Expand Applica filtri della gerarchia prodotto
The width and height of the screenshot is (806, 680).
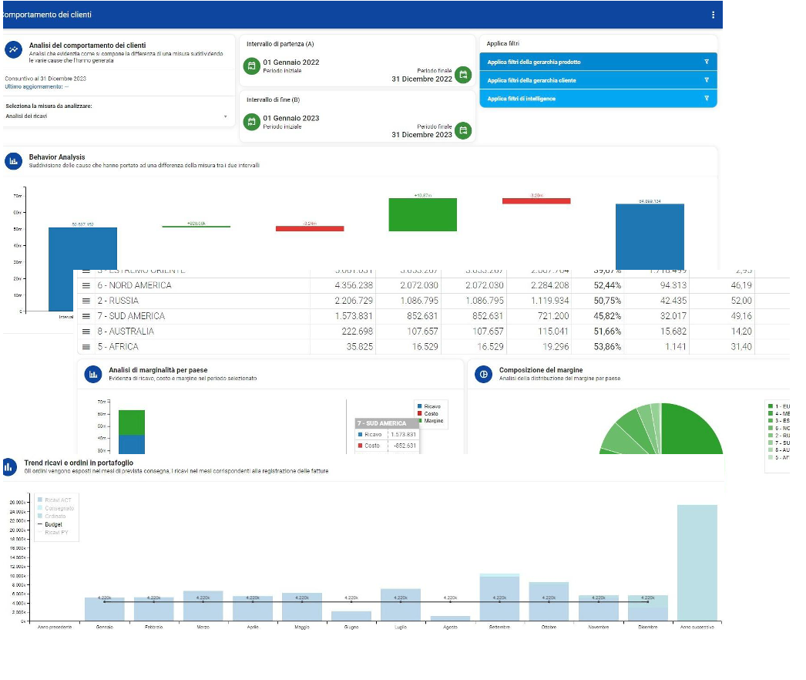coord(598,62)
